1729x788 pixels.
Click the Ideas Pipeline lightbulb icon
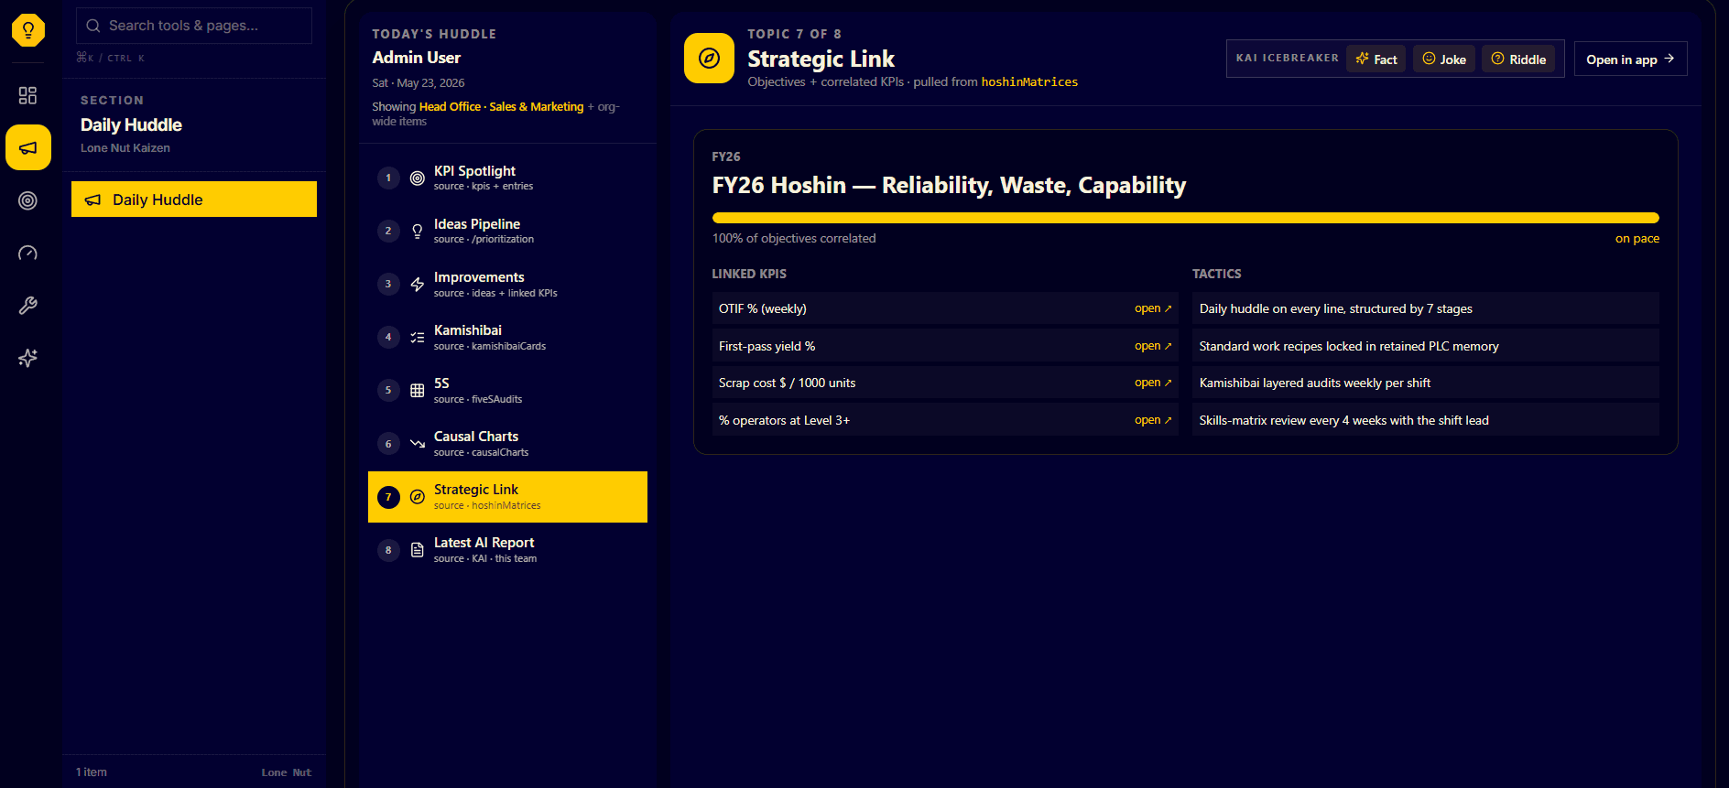click(418, 231)
